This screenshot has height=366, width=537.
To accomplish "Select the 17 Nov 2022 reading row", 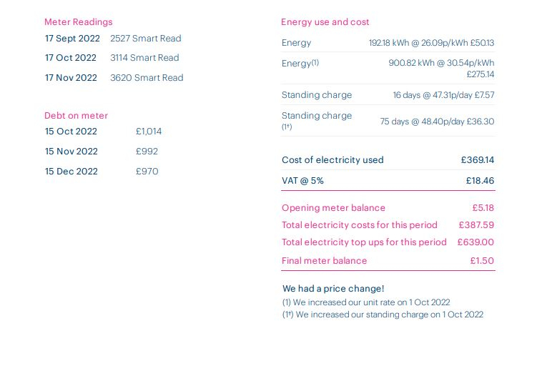I will (114, 78).
